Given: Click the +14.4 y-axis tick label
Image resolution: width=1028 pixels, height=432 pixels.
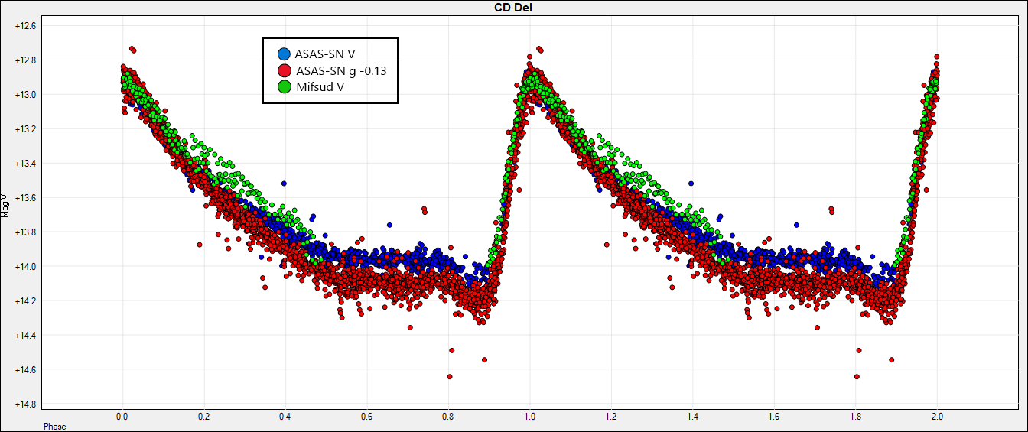Looking at the screenshot, I should click(25, 336).
